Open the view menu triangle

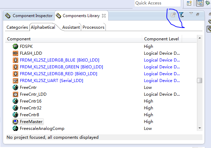(191, 14)
